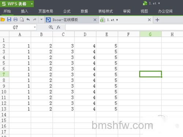Click the undo arrow icon
Screen dimensions: 183x137
28,19
